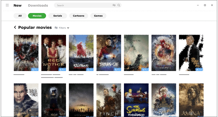Select the Movies category
Screen dimensions: 218x117
(37, 16)
